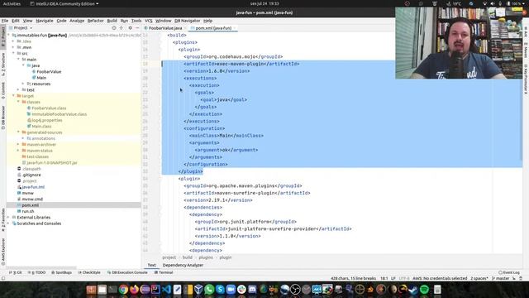
Task: Open the Project panel settings gear
Action: 131,28
